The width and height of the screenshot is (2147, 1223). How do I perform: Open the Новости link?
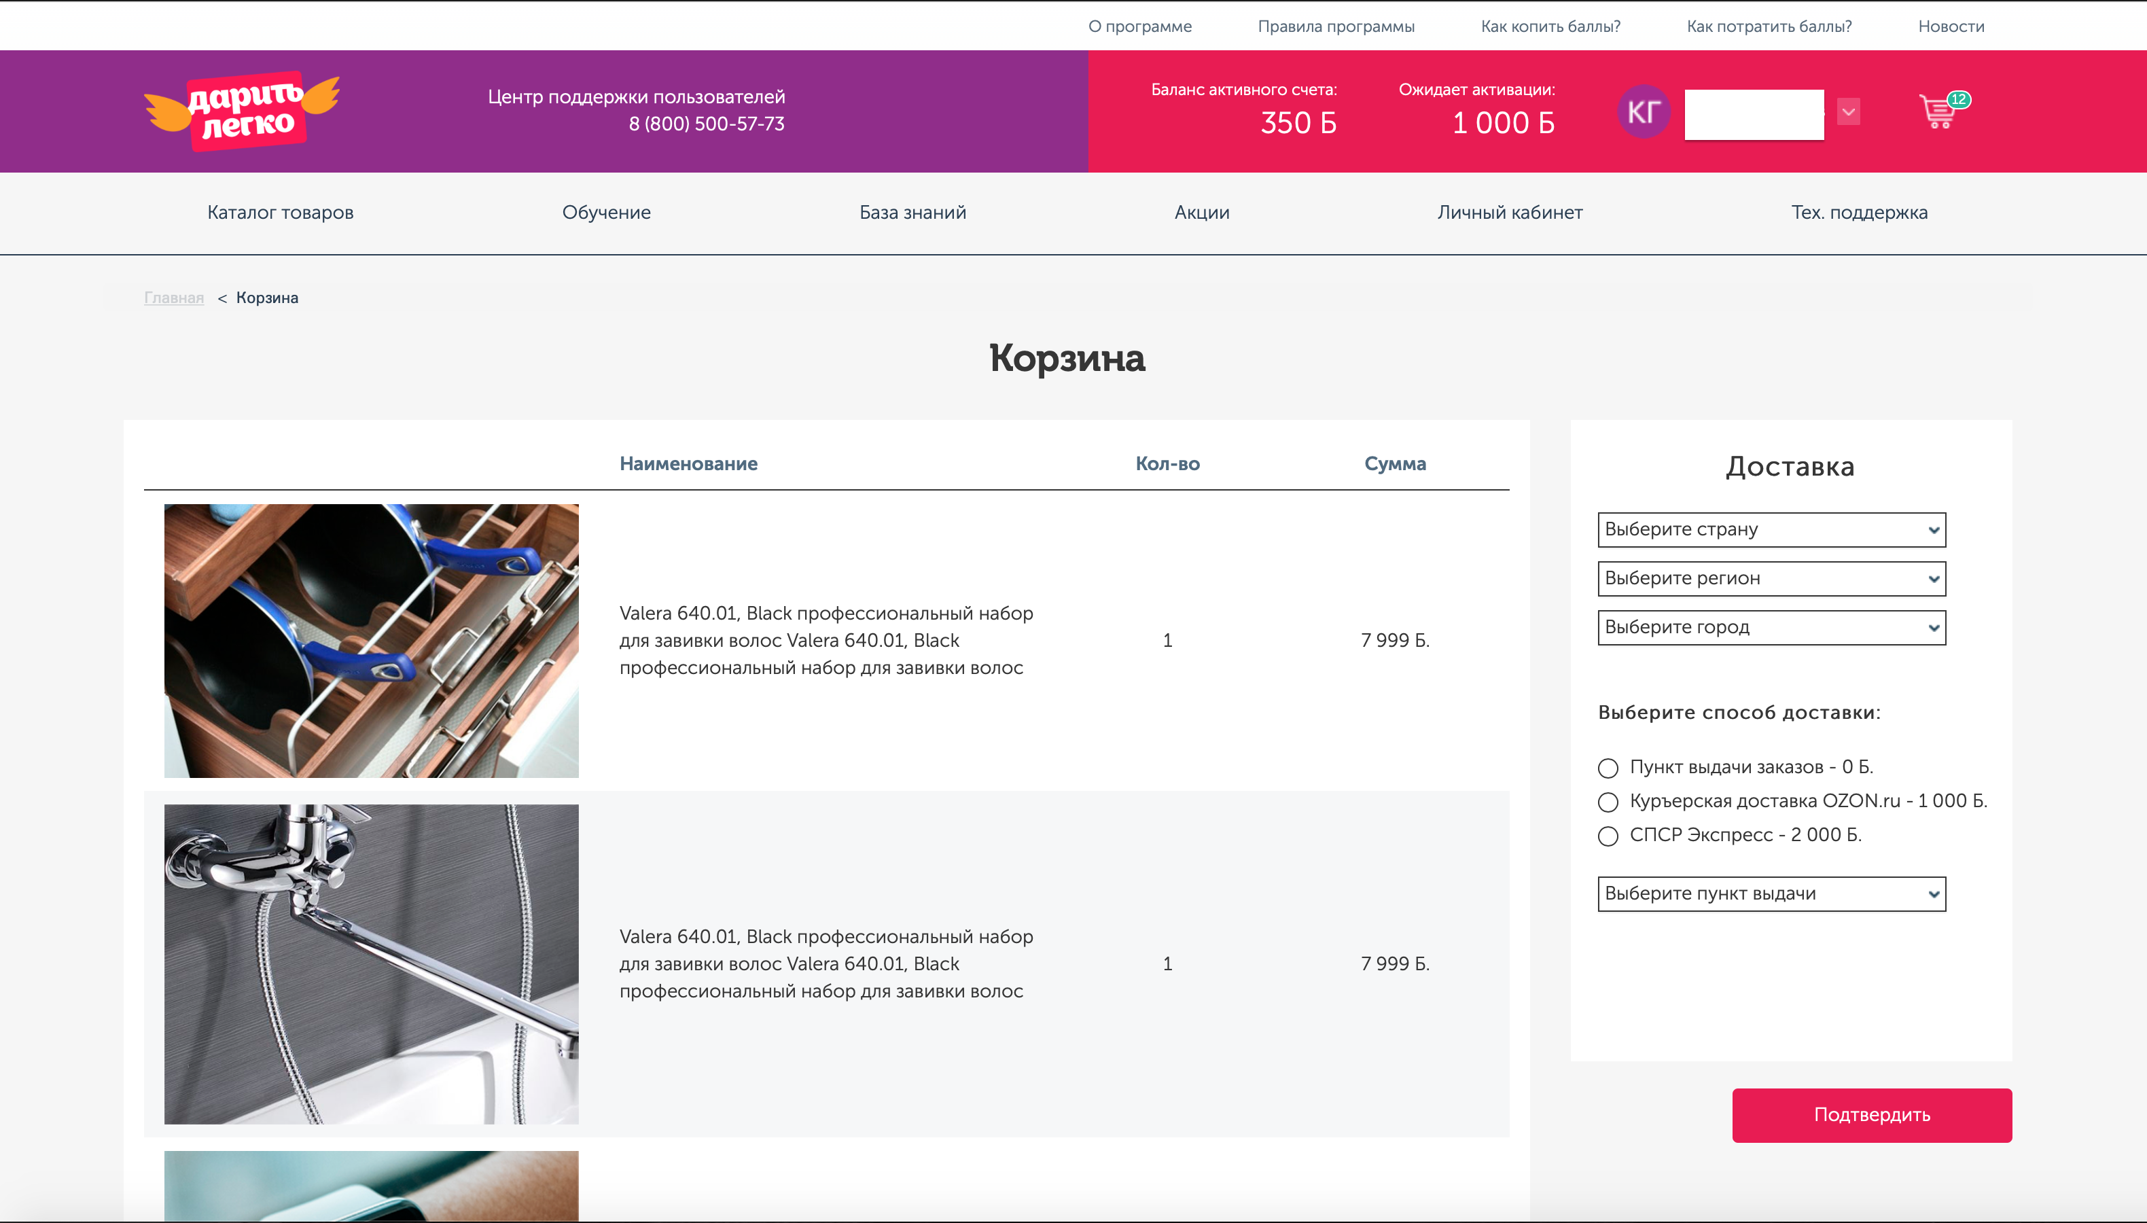(x=1951, y=26)
